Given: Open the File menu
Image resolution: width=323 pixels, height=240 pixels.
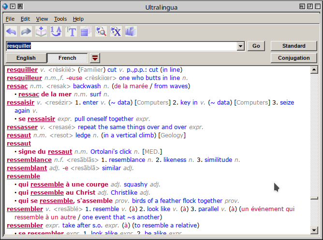Looking at the screenshot, I should [x=10, y=19].
